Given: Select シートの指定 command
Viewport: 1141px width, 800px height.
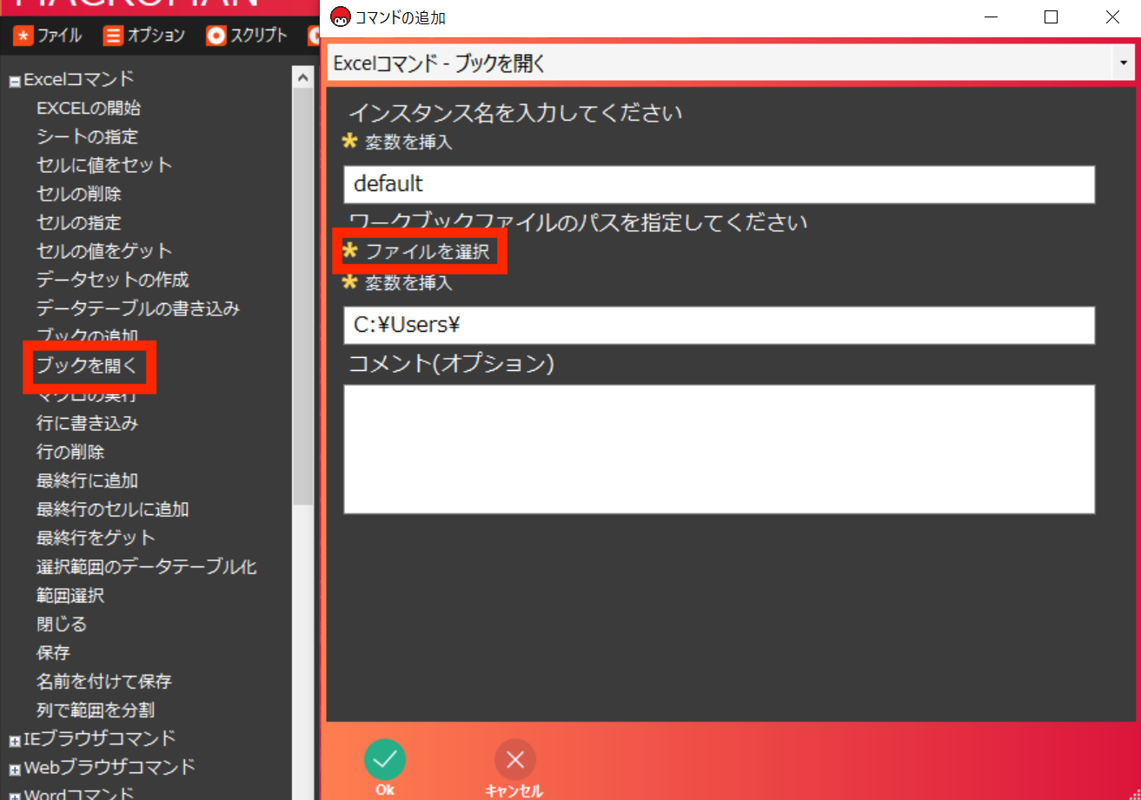Looking at the screenshot, I should 87,136.
